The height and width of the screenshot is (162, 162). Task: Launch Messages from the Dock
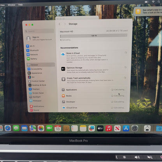(x=16, y=129)
